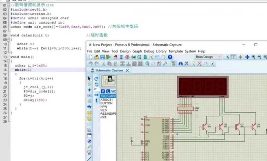Open the Bill of Materials icon
Screen dimensions: 267x161
151,57
